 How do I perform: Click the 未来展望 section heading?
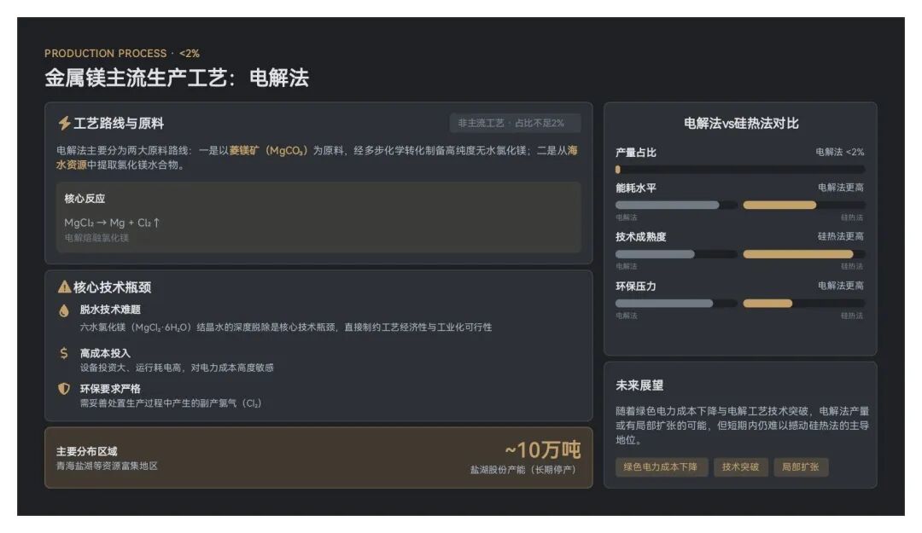tap(639, 385)
